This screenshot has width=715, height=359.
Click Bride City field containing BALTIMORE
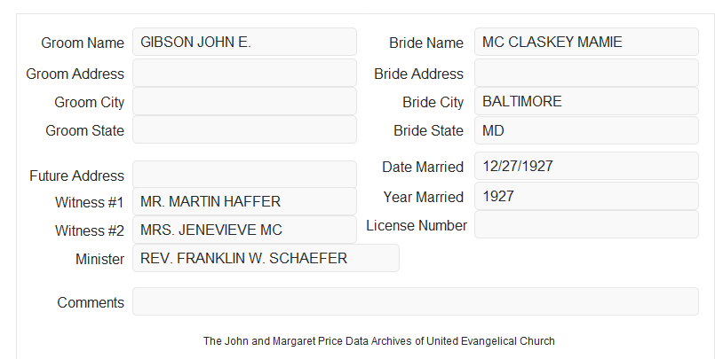point(586,101)
